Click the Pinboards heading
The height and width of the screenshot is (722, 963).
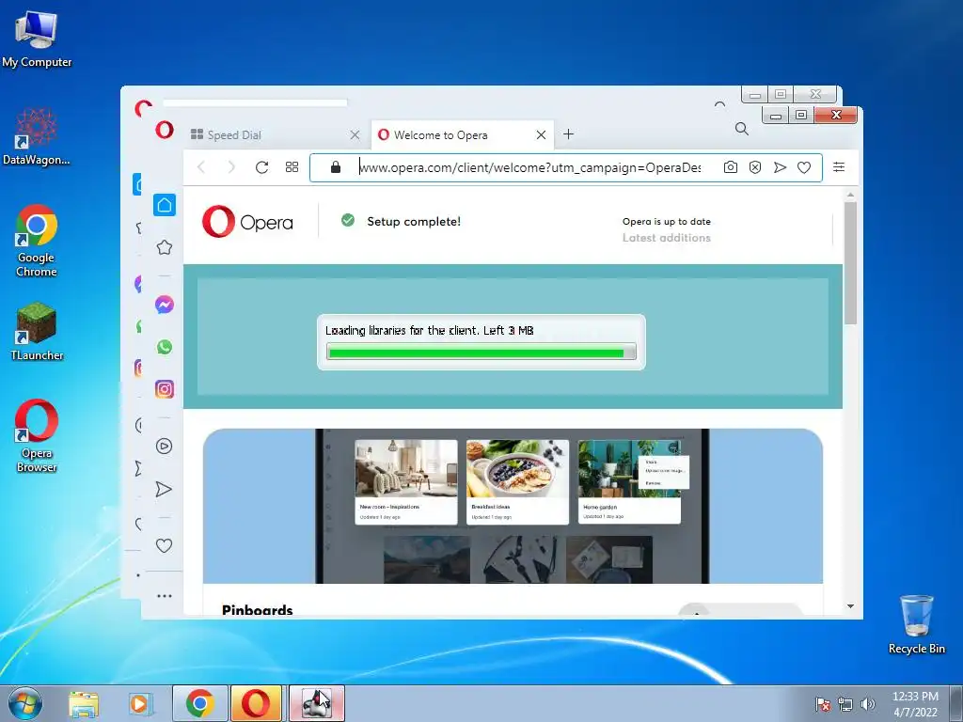258,610
